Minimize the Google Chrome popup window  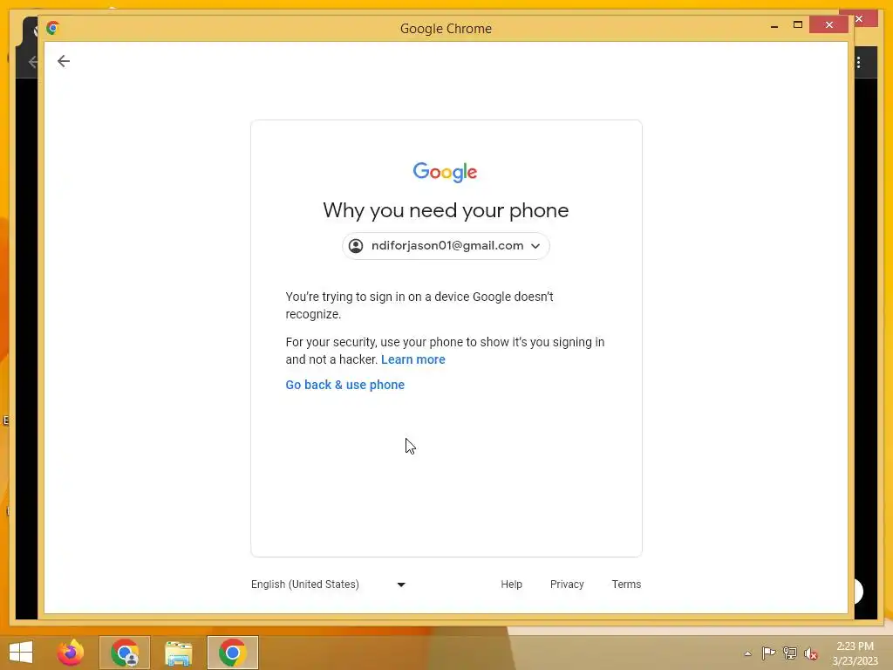click(x=774, y=25)
